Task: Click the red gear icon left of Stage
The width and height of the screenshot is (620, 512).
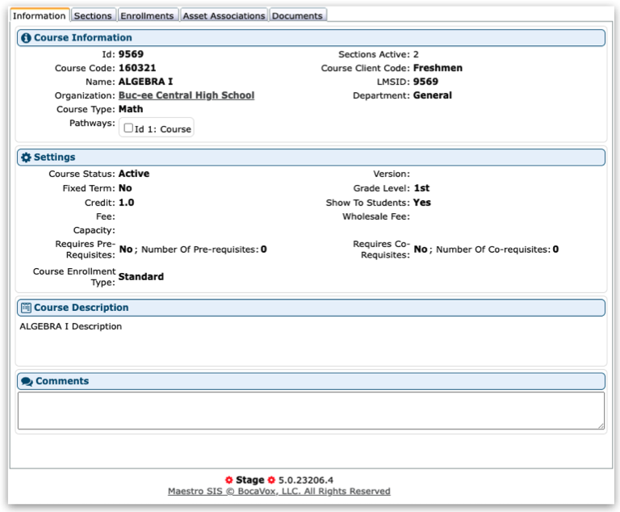Action: [229, 480]
